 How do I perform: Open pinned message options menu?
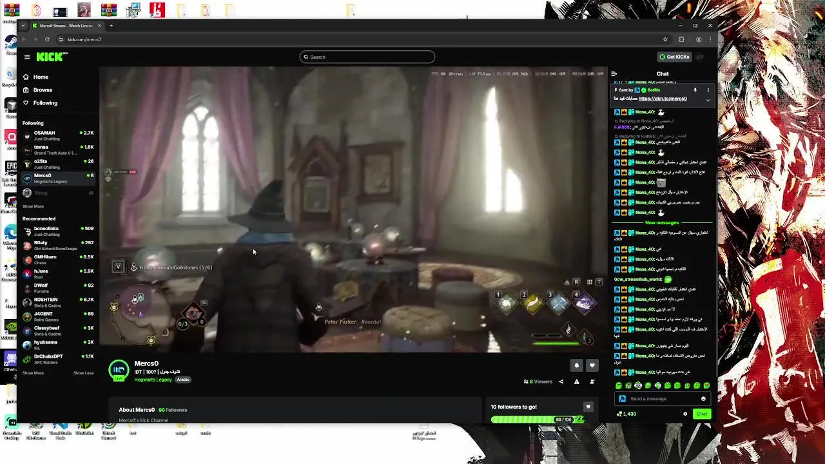coord(708,90)
